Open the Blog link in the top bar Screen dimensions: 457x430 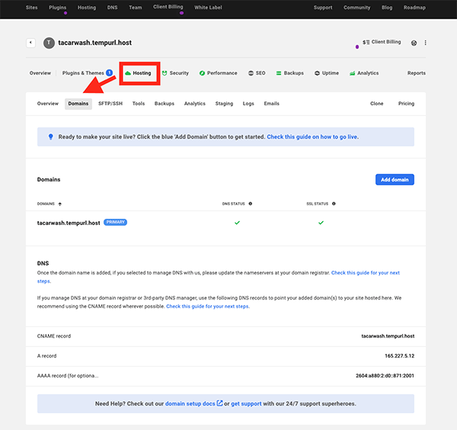(x=387, y=8)
